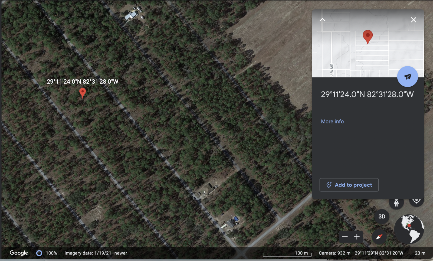This screenshot has width=433, height=261.
Task: Center on my location using target icon
Action: (416, 201)
